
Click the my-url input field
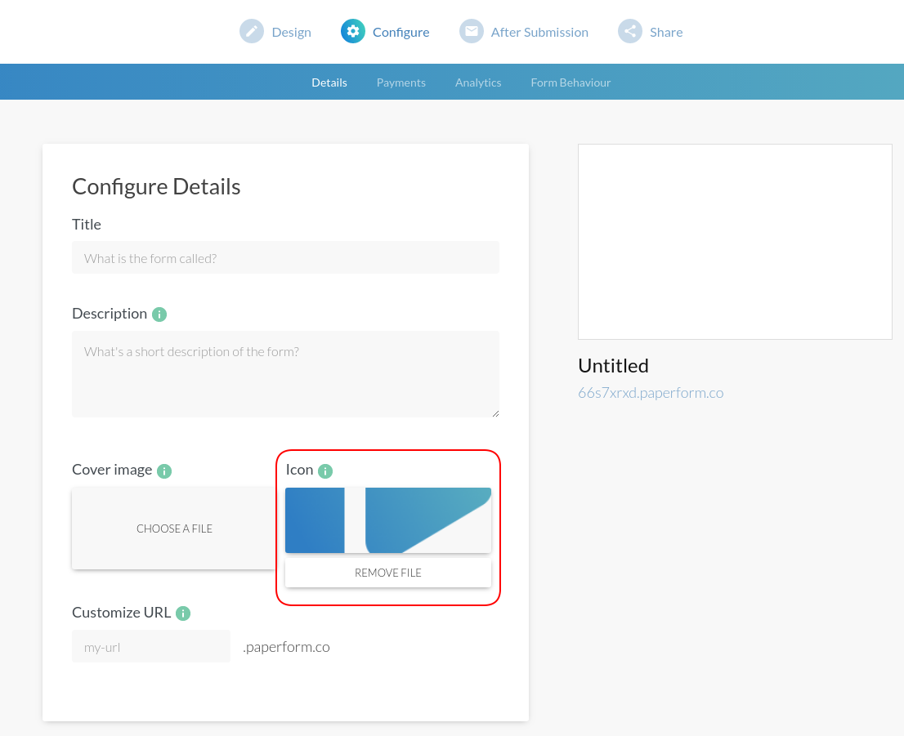150,645
